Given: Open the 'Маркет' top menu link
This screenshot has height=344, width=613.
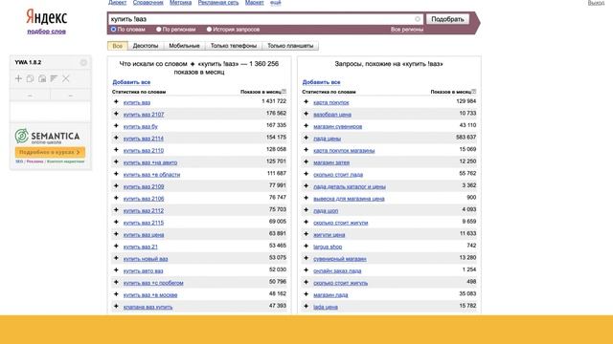Looking at the screenshot, I should (x=254, y=2).
